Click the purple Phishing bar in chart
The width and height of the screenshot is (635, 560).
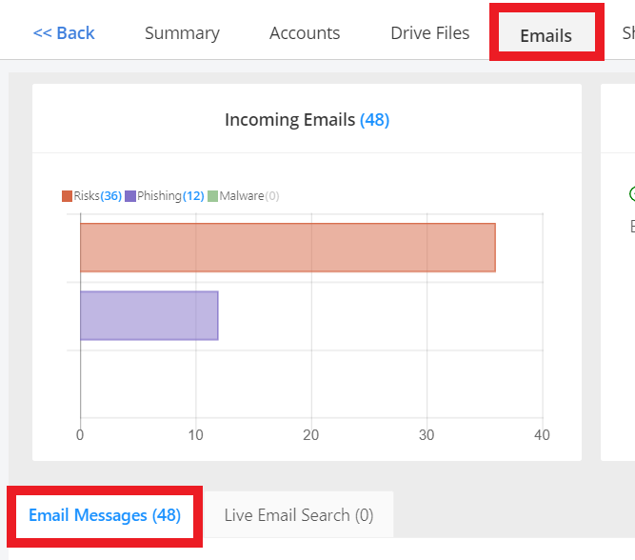(x=149, y=315)
